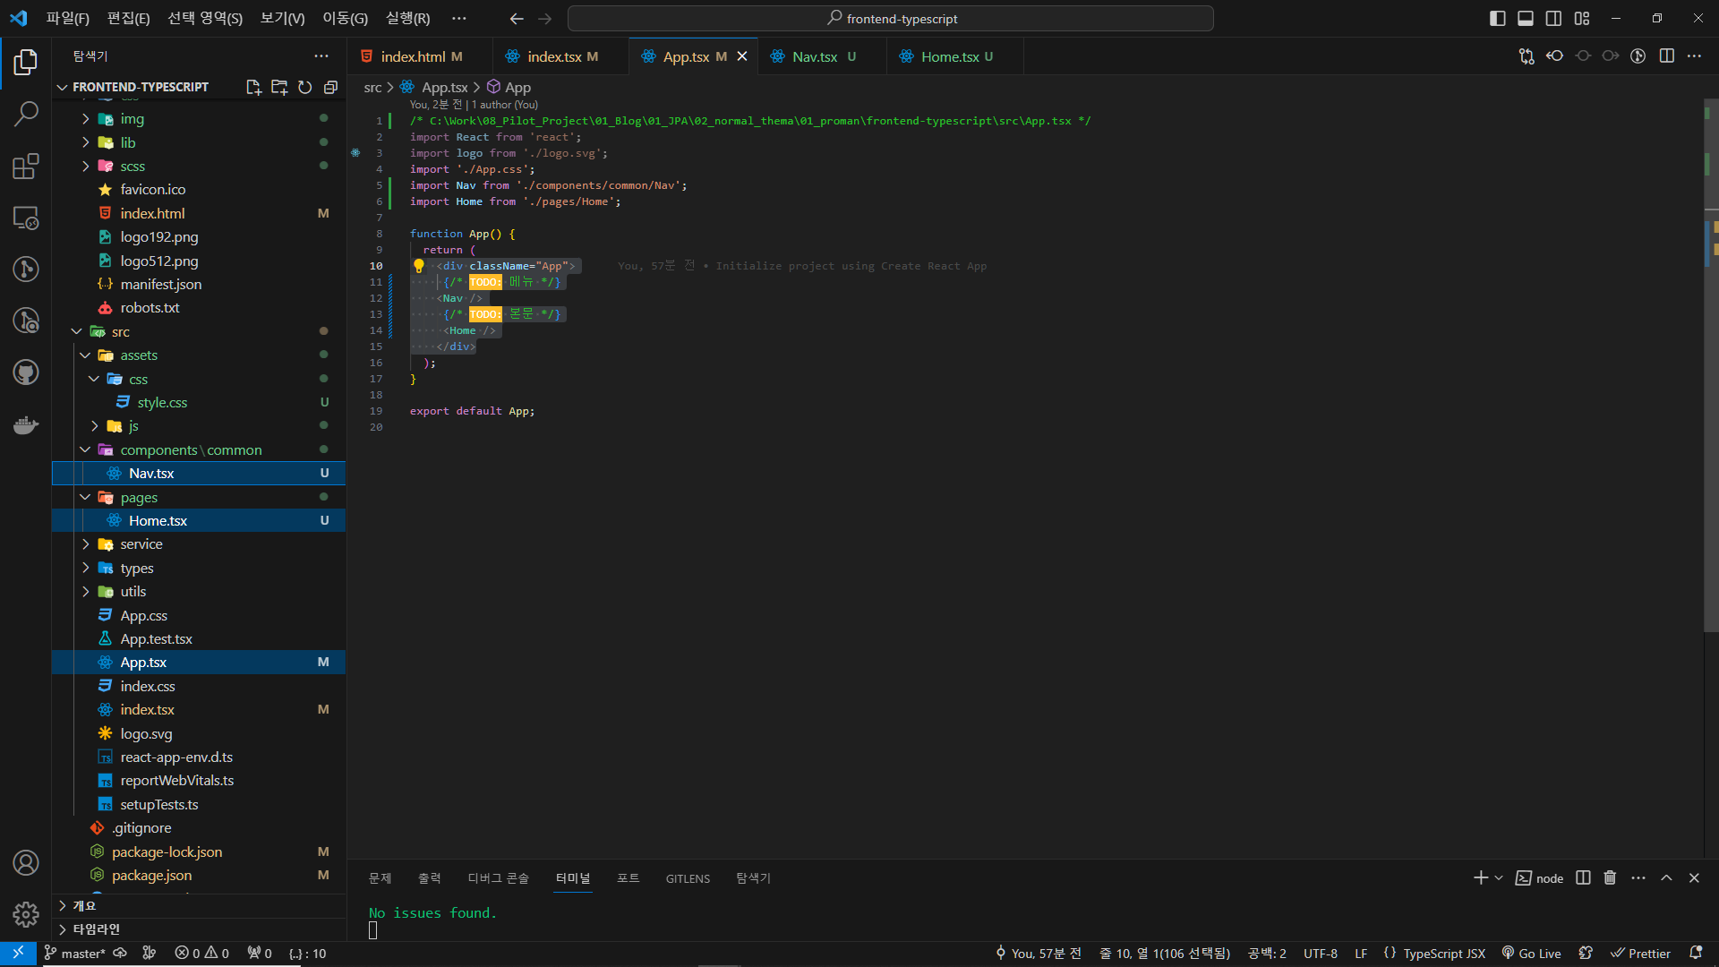Open the Docker icon in activity bar

(26, 424)
